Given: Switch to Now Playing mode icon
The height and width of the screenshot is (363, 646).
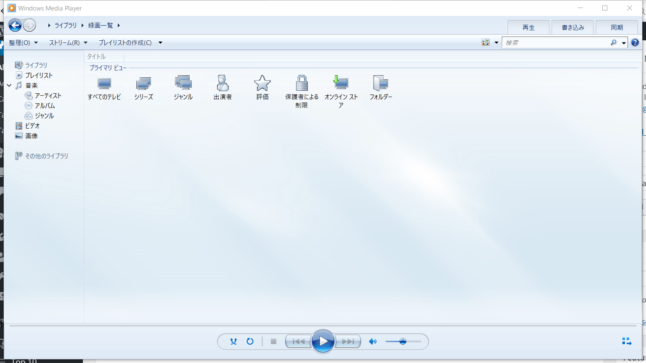Looking at the screenshot, I should [627, 341].
